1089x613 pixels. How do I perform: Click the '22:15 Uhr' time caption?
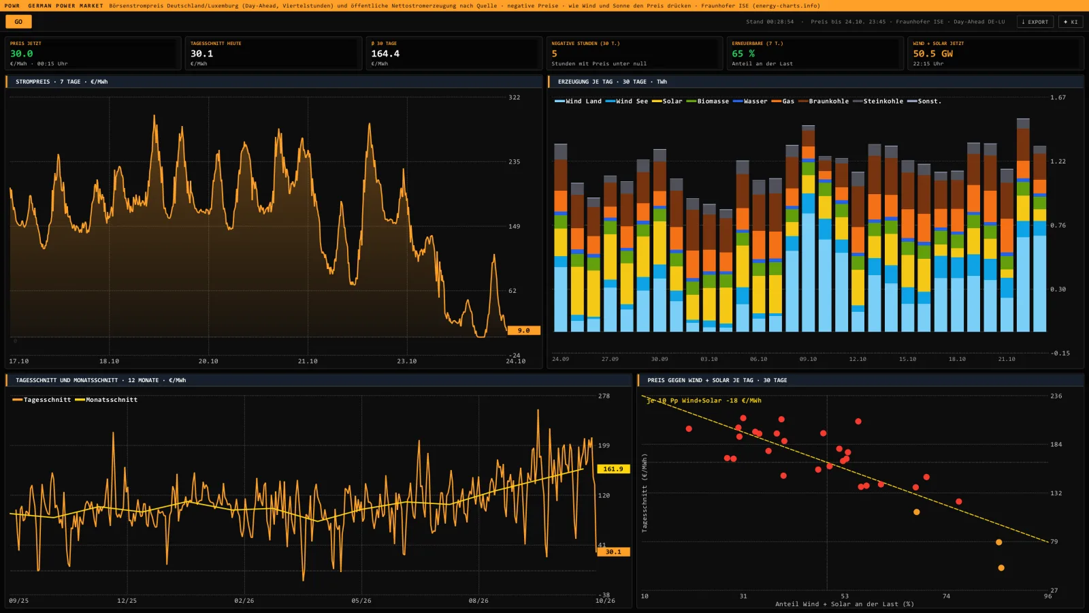(928, 64)
